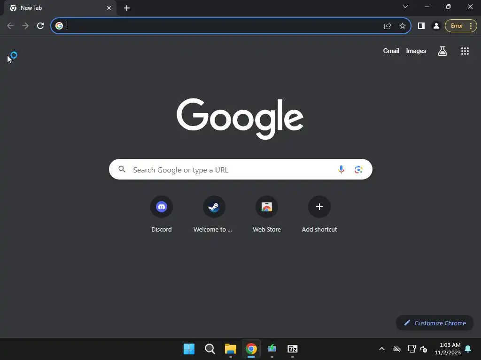481x360 pixels.
Task: Open the Steam 'Welcome to ...' shortcut
Action: [x=214, y=214]
